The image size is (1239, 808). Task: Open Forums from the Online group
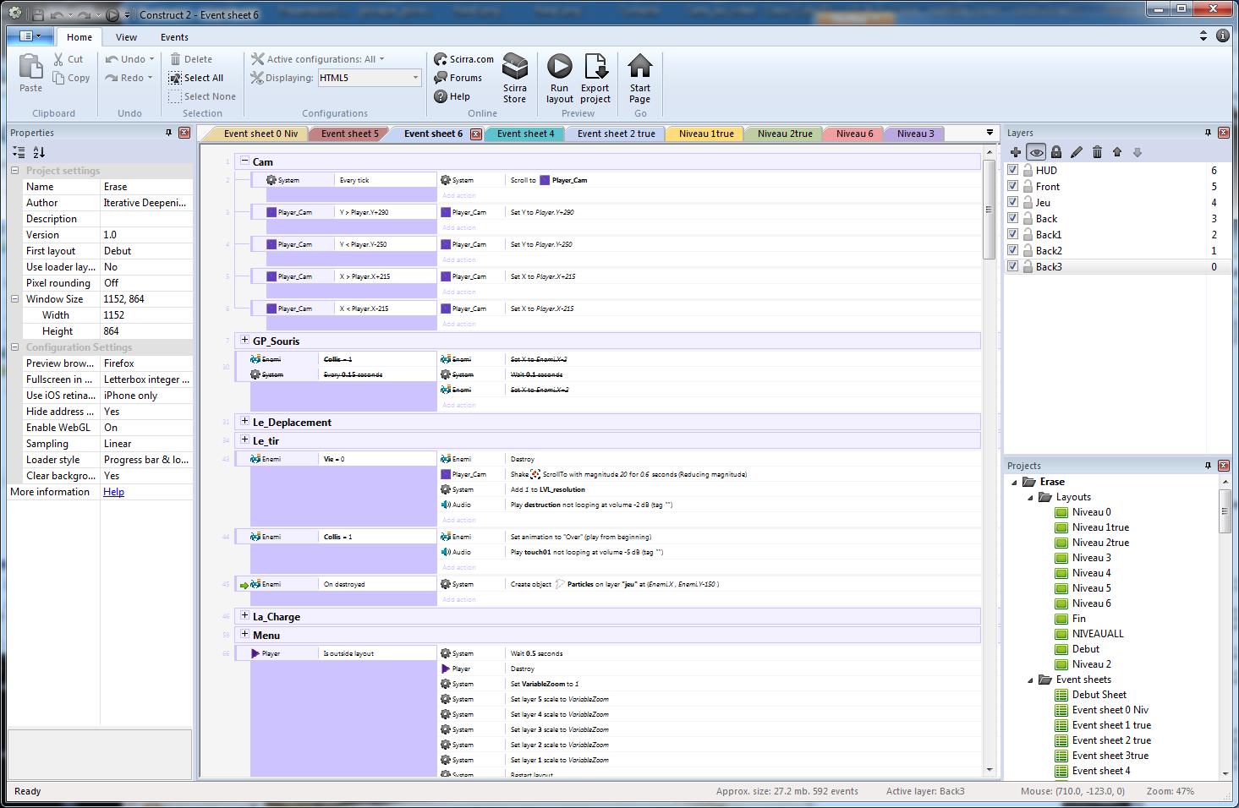coord(458,78)
